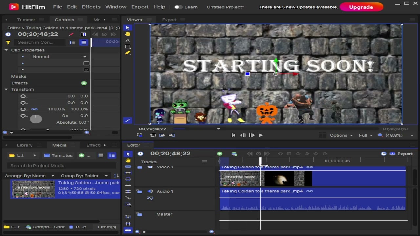Select the arrow tool in the Viewer toolbar
Image resolution: width=420 pixels, height=236 pixels.
[128, 28]
